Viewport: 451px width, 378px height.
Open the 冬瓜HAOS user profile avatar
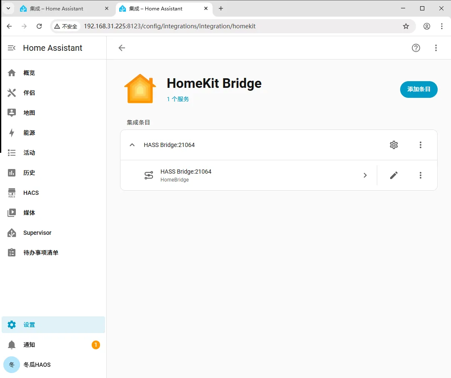point(12,365)
